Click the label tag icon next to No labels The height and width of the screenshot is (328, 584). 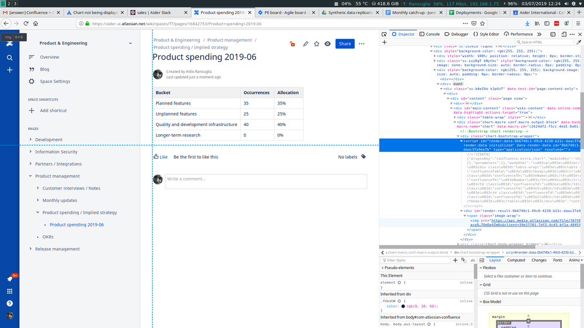[364, 157]
